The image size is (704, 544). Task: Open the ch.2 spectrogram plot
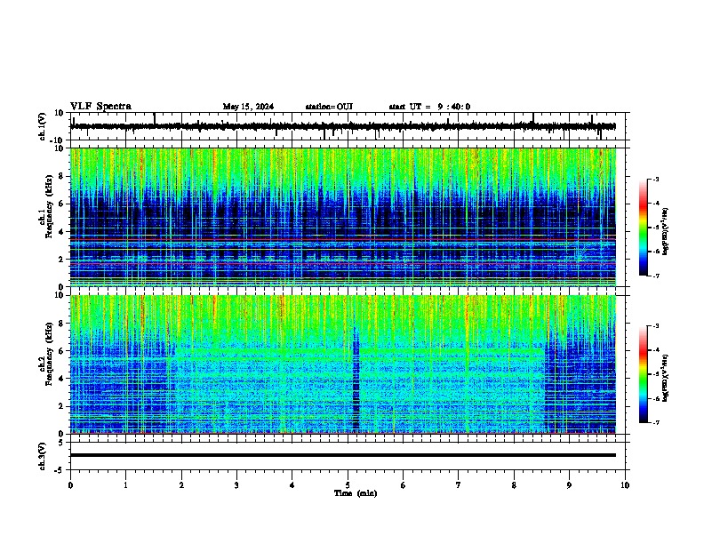343,364
